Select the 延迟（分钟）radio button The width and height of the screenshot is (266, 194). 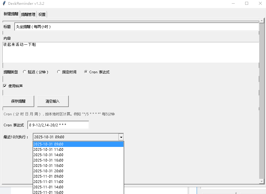point(25,72)
